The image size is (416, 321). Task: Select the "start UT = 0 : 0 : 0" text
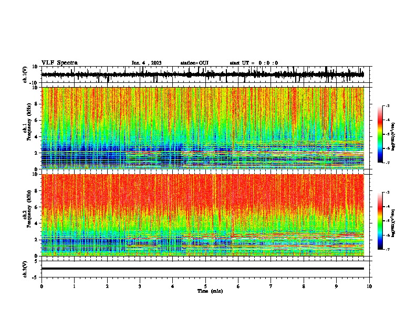[x=254, y=63]
